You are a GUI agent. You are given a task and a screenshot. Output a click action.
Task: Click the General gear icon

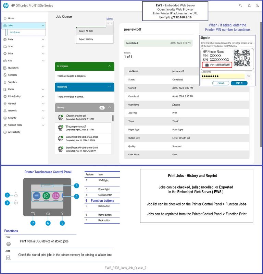5,104
